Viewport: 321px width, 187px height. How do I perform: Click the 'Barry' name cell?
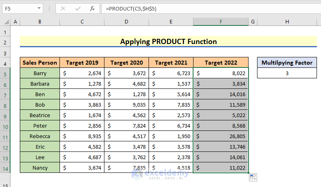click(40, 73)
